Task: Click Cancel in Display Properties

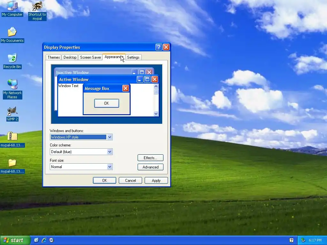Action: (130, 181)
